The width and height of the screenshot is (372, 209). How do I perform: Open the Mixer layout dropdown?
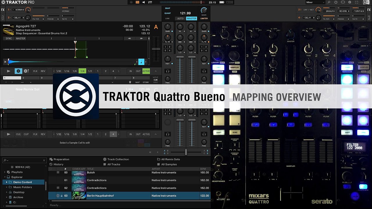[x=315, y=2]
